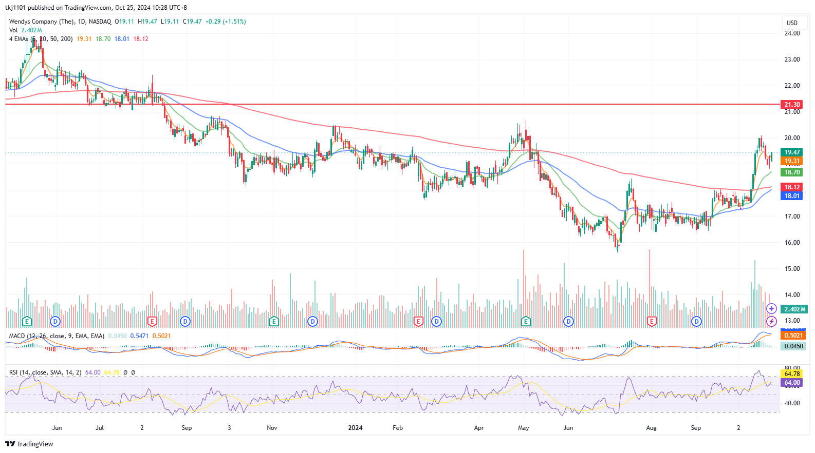Select the RSI indicator legend
The width and height of the screenshot is (815, 453).
pyautogui.click(x=45, y=372)
